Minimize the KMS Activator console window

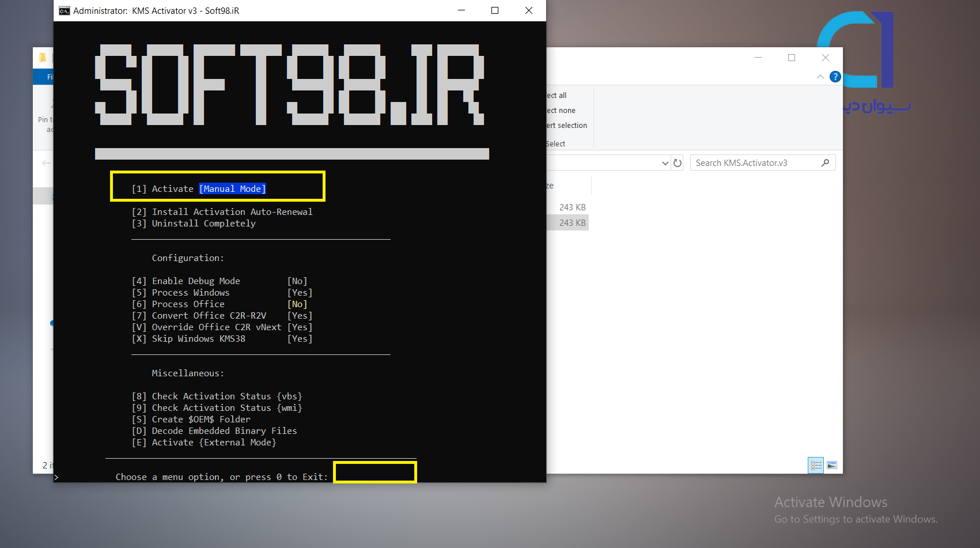461,10
